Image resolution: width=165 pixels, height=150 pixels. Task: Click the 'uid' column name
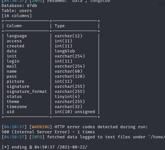click(x=10, y=112)
